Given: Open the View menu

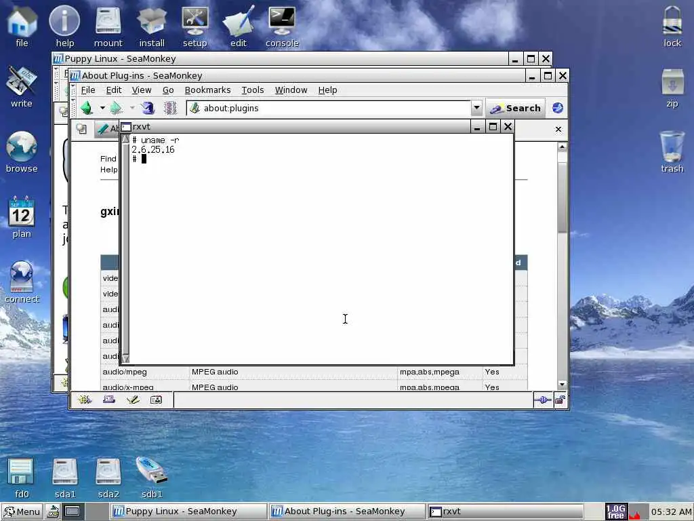Looking at the screenshot, I should pyautogui.click(x=142, y=90).
